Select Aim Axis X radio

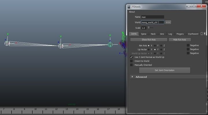(x=149, y=45)
